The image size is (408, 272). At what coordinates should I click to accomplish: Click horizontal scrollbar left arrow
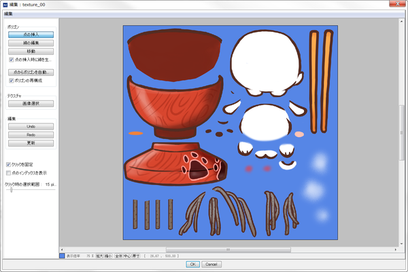tap(62, 250)
